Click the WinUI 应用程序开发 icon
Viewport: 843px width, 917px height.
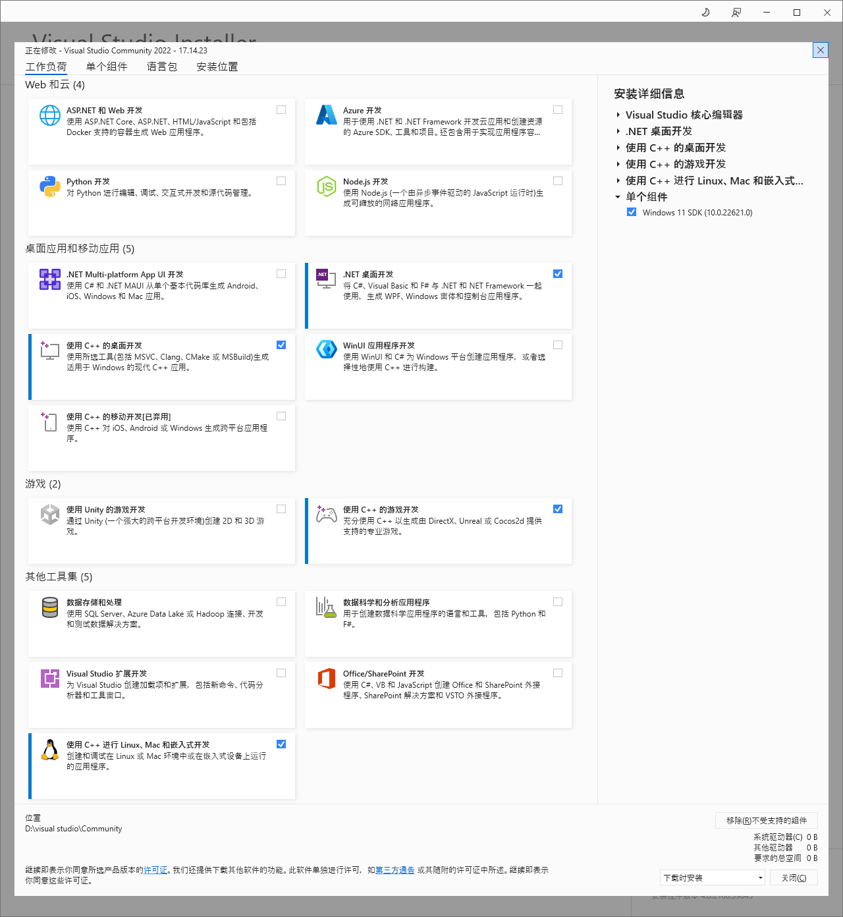pos(327,349)
